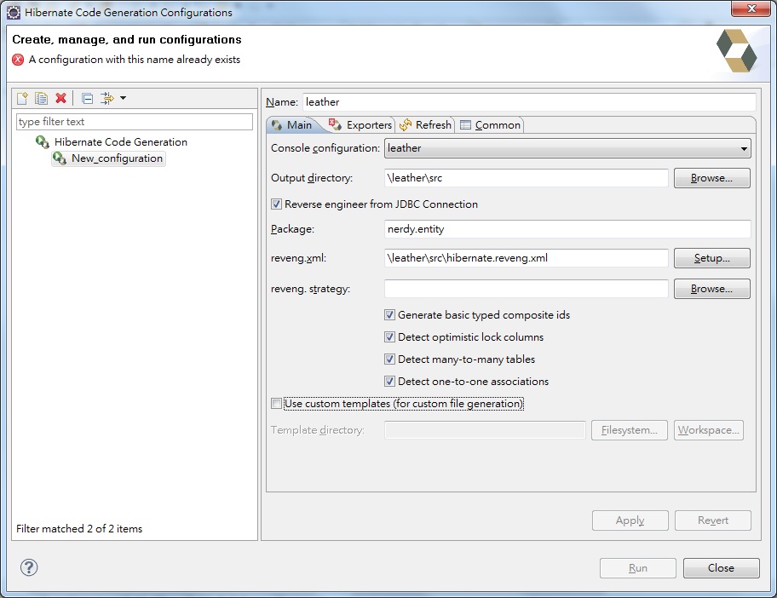Uncheck Generate basic typed composite ids

[389, 315]
